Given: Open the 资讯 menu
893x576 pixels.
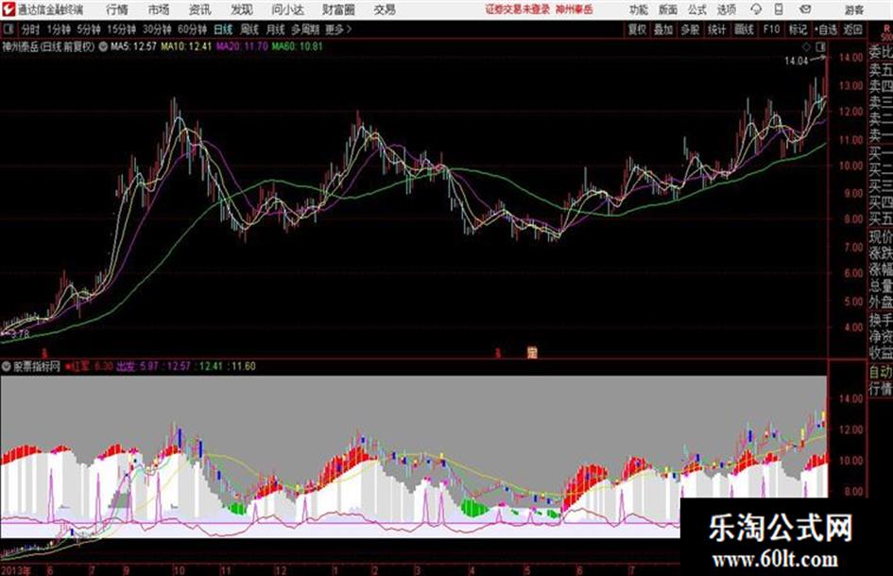Looking at the screenshot, I should click(200, 9).
